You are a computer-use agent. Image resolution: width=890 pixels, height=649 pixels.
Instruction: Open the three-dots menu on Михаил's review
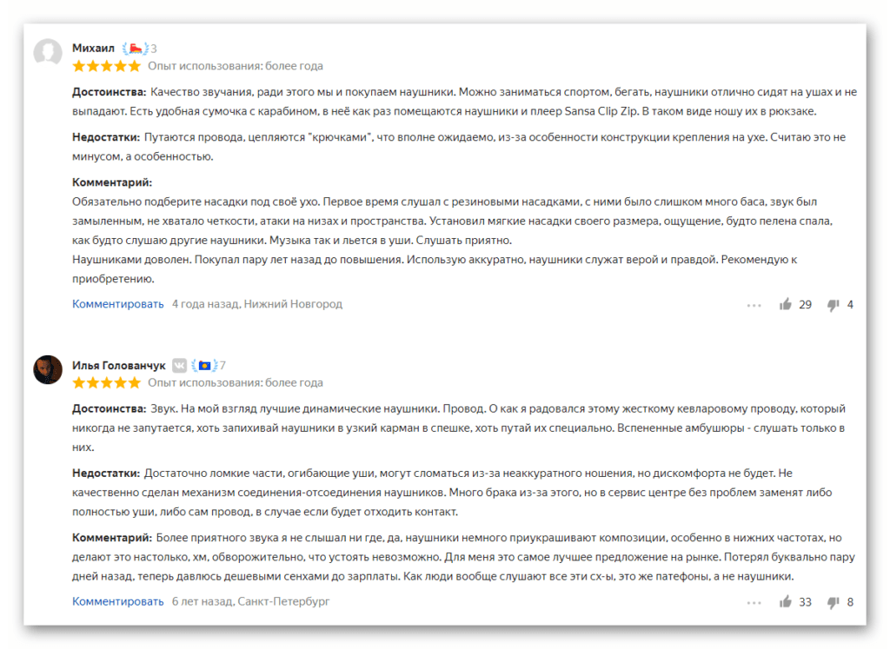pyautogui.click(x=754, y=305)
